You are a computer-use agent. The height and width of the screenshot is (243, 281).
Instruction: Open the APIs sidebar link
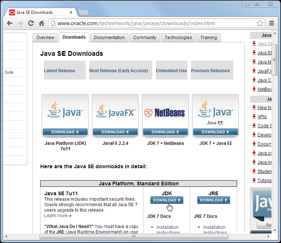[x=262, y=116]
